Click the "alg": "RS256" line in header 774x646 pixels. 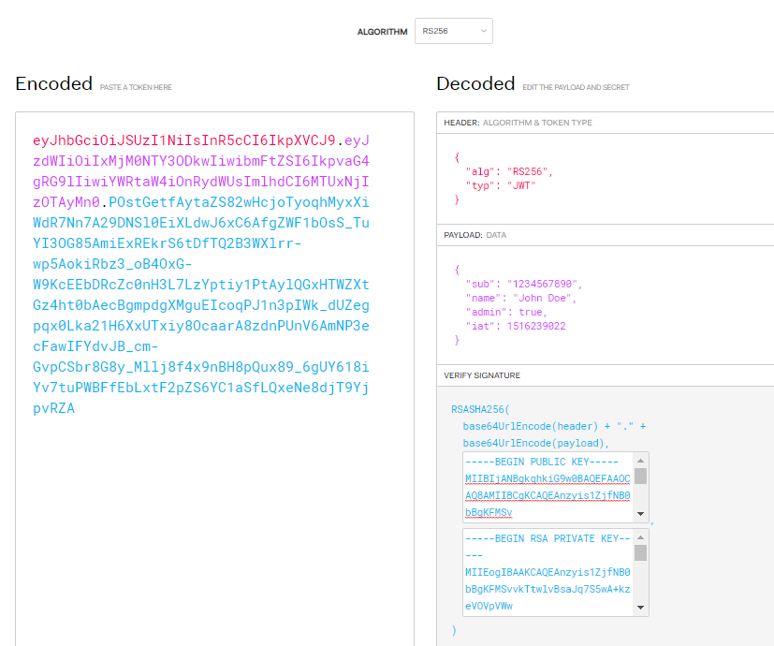coord(510,172)
